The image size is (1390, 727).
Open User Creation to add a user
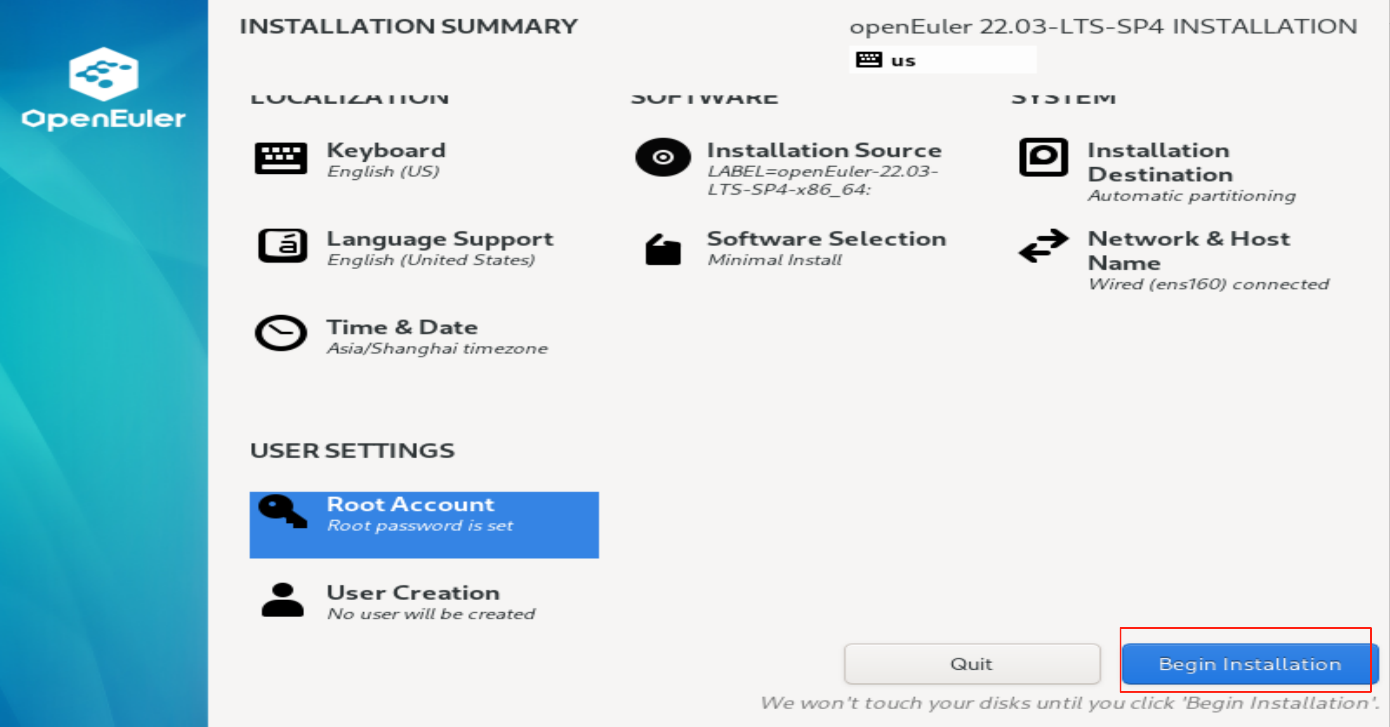click(x=413, y=601)
